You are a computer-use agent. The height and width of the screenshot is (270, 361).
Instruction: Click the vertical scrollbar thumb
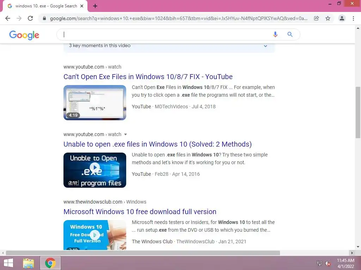(x=358, y=112)
